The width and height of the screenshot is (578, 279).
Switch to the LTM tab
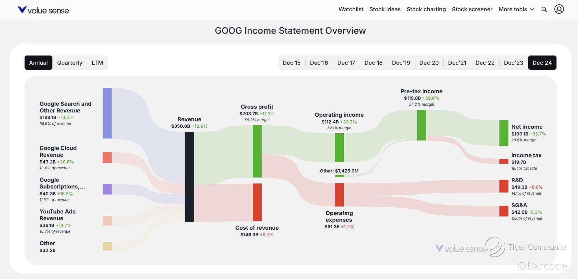click(x=97, y=63)
